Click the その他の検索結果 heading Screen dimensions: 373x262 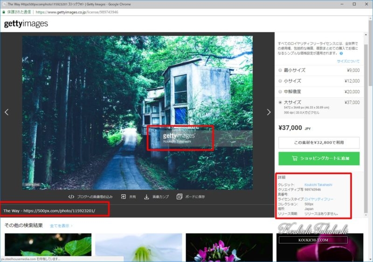[24, 225]
